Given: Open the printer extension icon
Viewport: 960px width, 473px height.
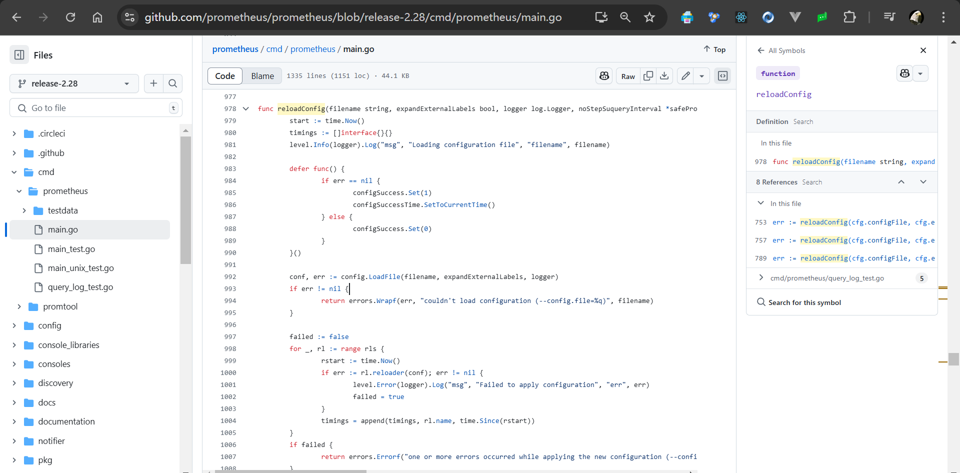Looking at the screenshot, I should (687, 17).
